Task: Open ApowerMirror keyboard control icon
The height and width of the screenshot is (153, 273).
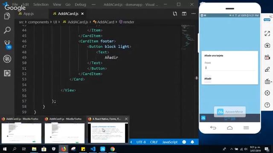Action: tap(267, 81)
